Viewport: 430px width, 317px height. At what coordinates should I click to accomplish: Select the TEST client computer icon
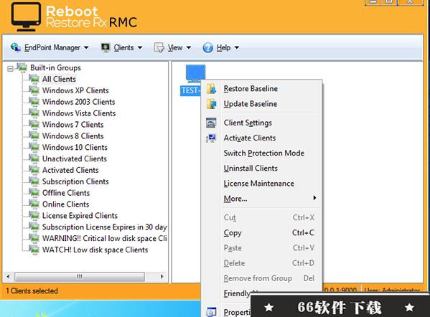coord(195,73)
